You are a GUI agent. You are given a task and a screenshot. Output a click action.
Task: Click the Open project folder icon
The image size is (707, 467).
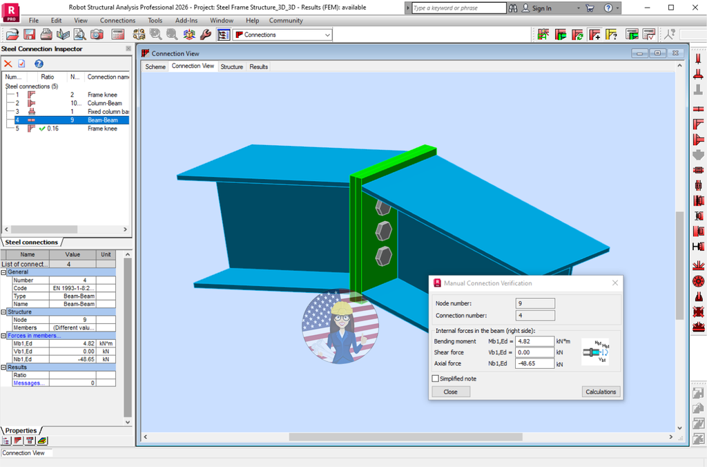[12, 35]
